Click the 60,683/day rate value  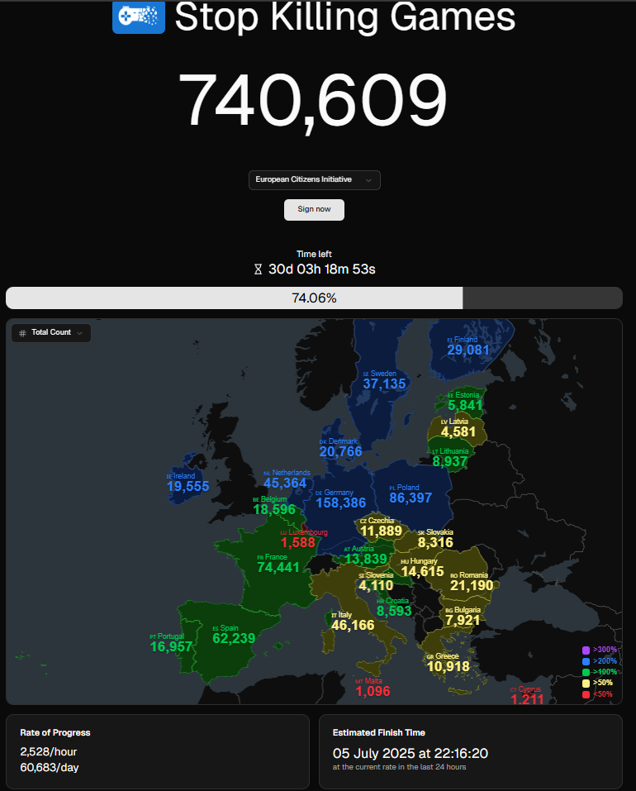(50, 768)
